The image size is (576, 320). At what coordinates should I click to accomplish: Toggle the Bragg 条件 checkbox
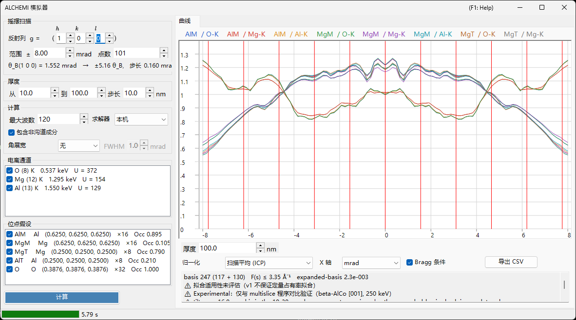pos(409,263)
